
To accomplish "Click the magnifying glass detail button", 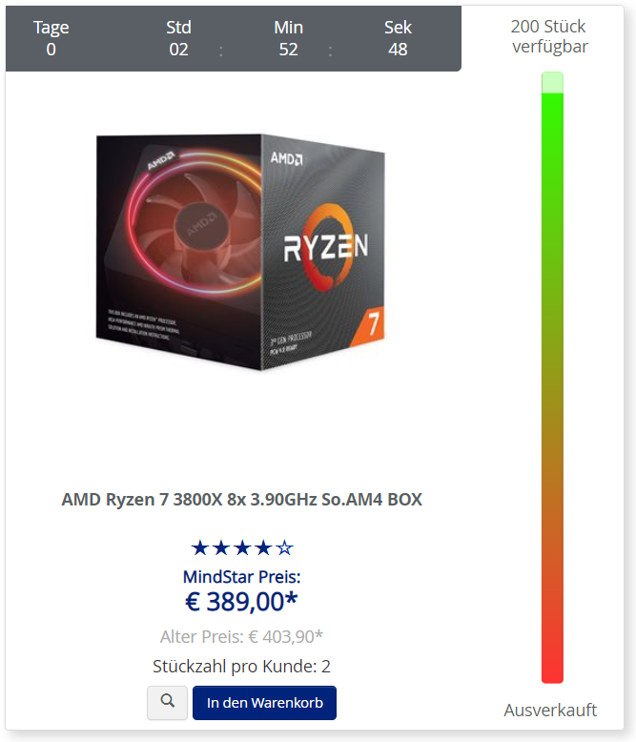I will (167, 702).
